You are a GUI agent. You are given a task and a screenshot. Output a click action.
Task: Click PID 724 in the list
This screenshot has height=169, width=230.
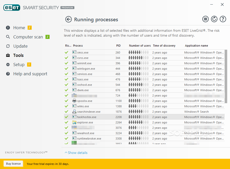118,96
